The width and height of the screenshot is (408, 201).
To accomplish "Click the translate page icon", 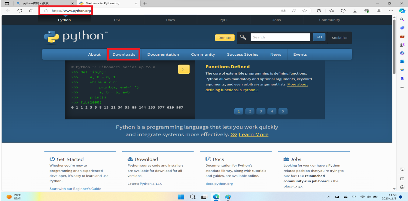I will coord(283,11).
